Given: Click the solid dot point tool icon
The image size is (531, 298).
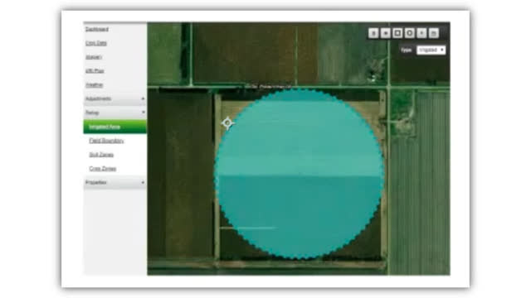Looking at the screenshot, I should (385, 33).
